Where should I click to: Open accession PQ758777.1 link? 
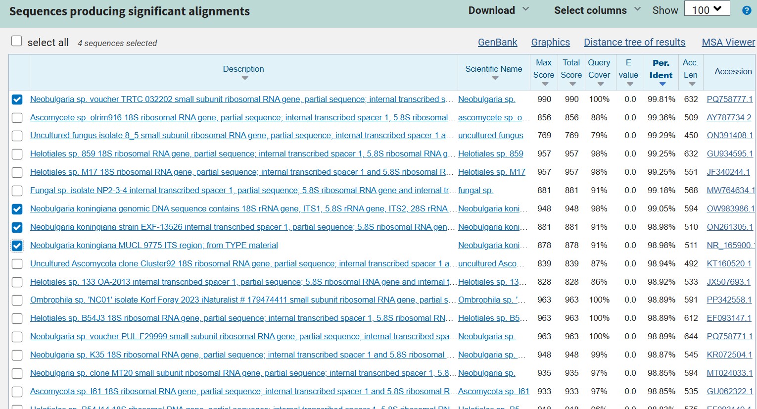730,100
